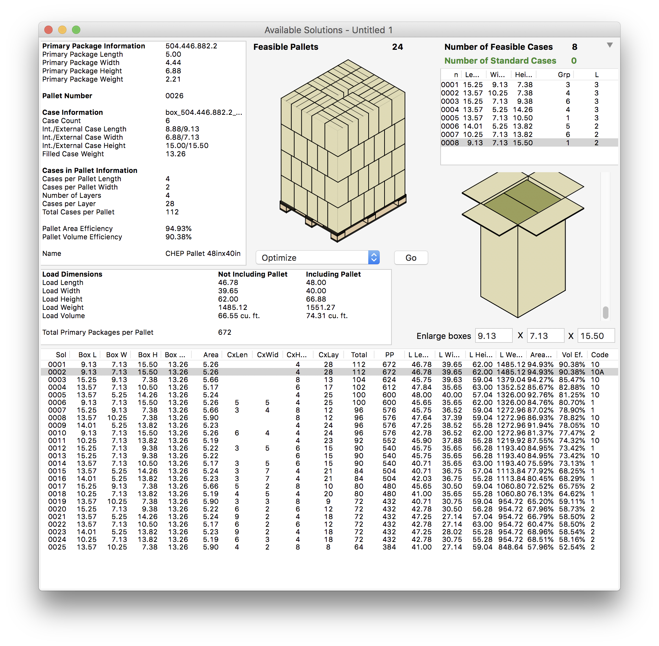Image resolution: width=659 pixels, height=646 pixels.
Task: Click the stacked pallet 3D preview
Action: (342, 151)
